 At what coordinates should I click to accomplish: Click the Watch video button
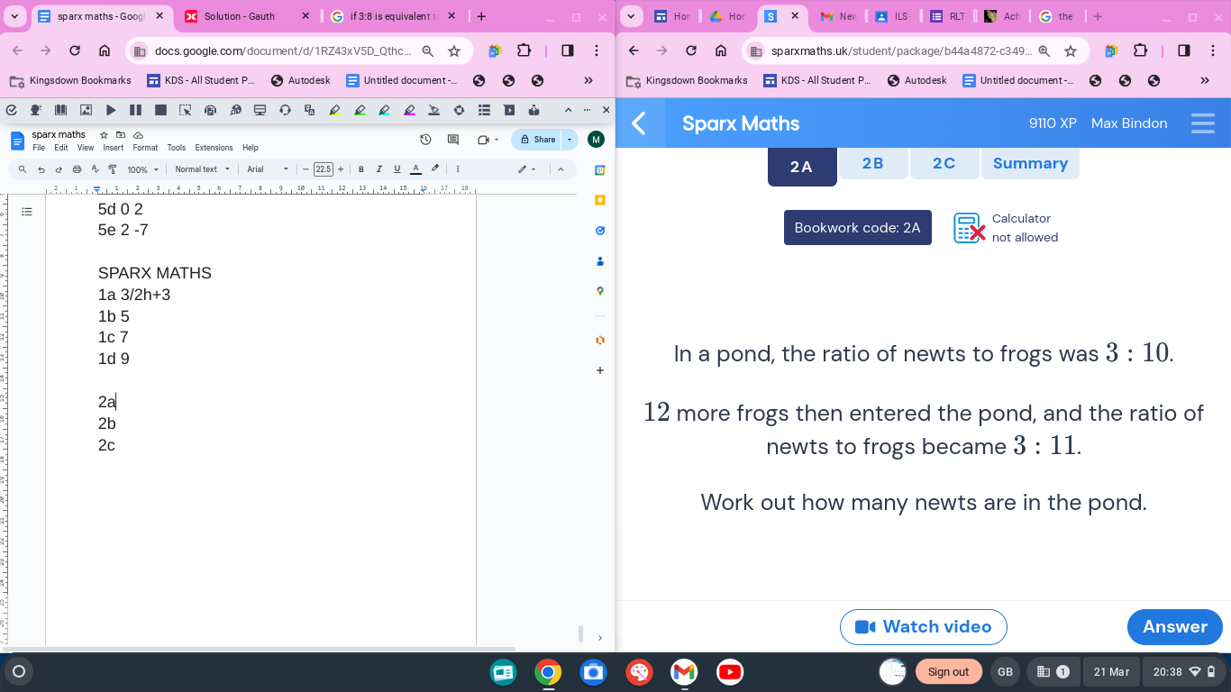[924, 627]
